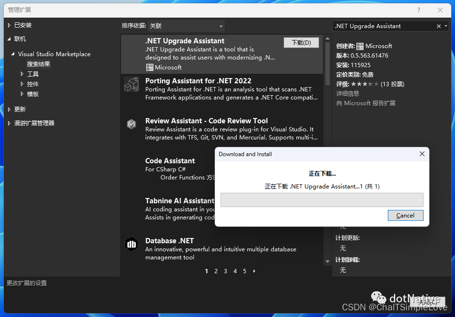Viewport: 455px width, 317px height.
Task: Expand the 控件 category
Action: (x=22, y=84)
